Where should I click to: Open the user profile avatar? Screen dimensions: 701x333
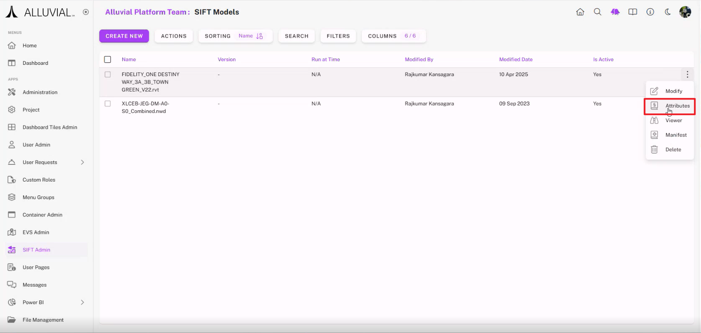click(685, 12)
